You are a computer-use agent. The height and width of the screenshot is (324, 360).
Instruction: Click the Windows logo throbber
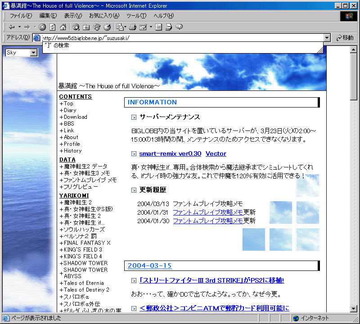point(348,16)
